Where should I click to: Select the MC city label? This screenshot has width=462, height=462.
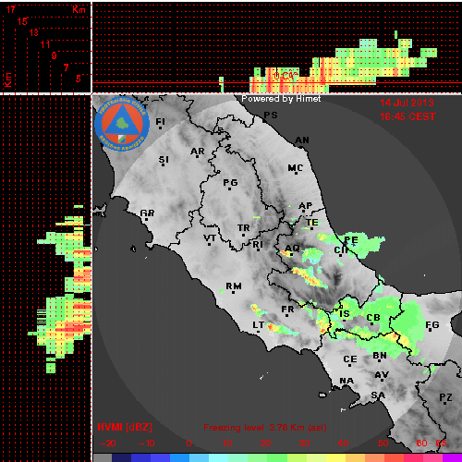(296, 168)
